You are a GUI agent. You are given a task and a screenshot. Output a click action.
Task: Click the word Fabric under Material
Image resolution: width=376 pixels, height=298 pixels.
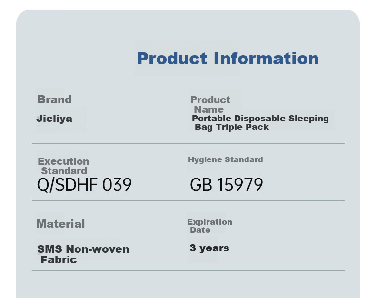tap(59, 260)
